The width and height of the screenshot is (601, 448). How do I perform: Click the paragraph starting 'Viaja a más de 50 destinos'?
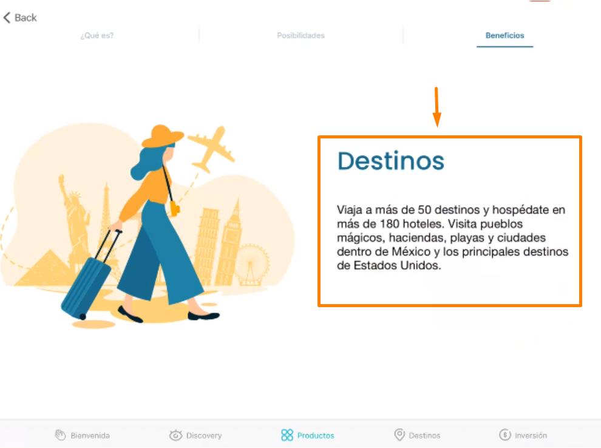(x=452, y=237)
